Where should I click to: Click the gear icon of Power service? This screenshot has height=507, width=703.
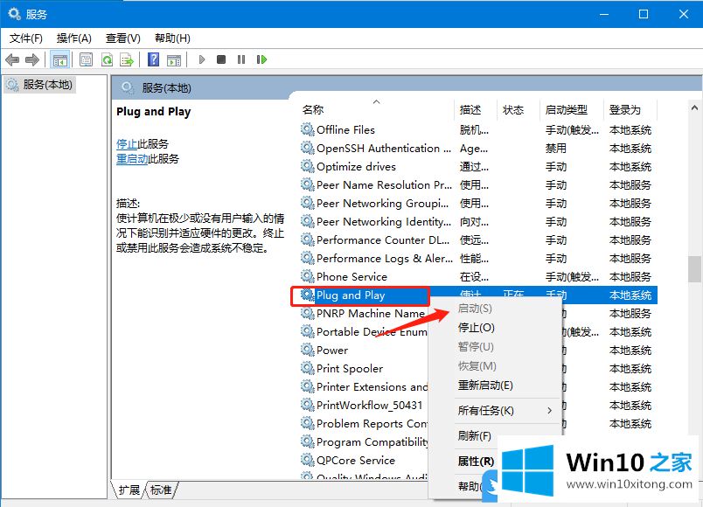coord(308,351)
